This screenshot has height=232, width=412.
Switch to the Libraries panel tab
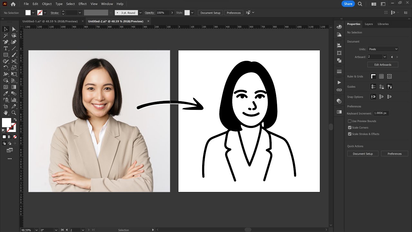point(383,24)
